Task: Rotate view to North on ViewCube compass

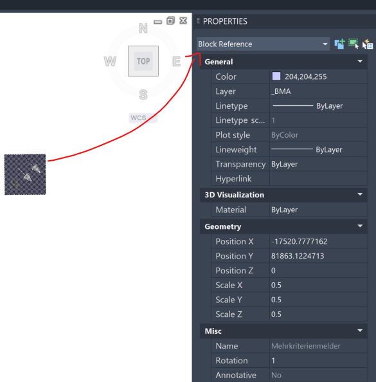Action: 143,28
